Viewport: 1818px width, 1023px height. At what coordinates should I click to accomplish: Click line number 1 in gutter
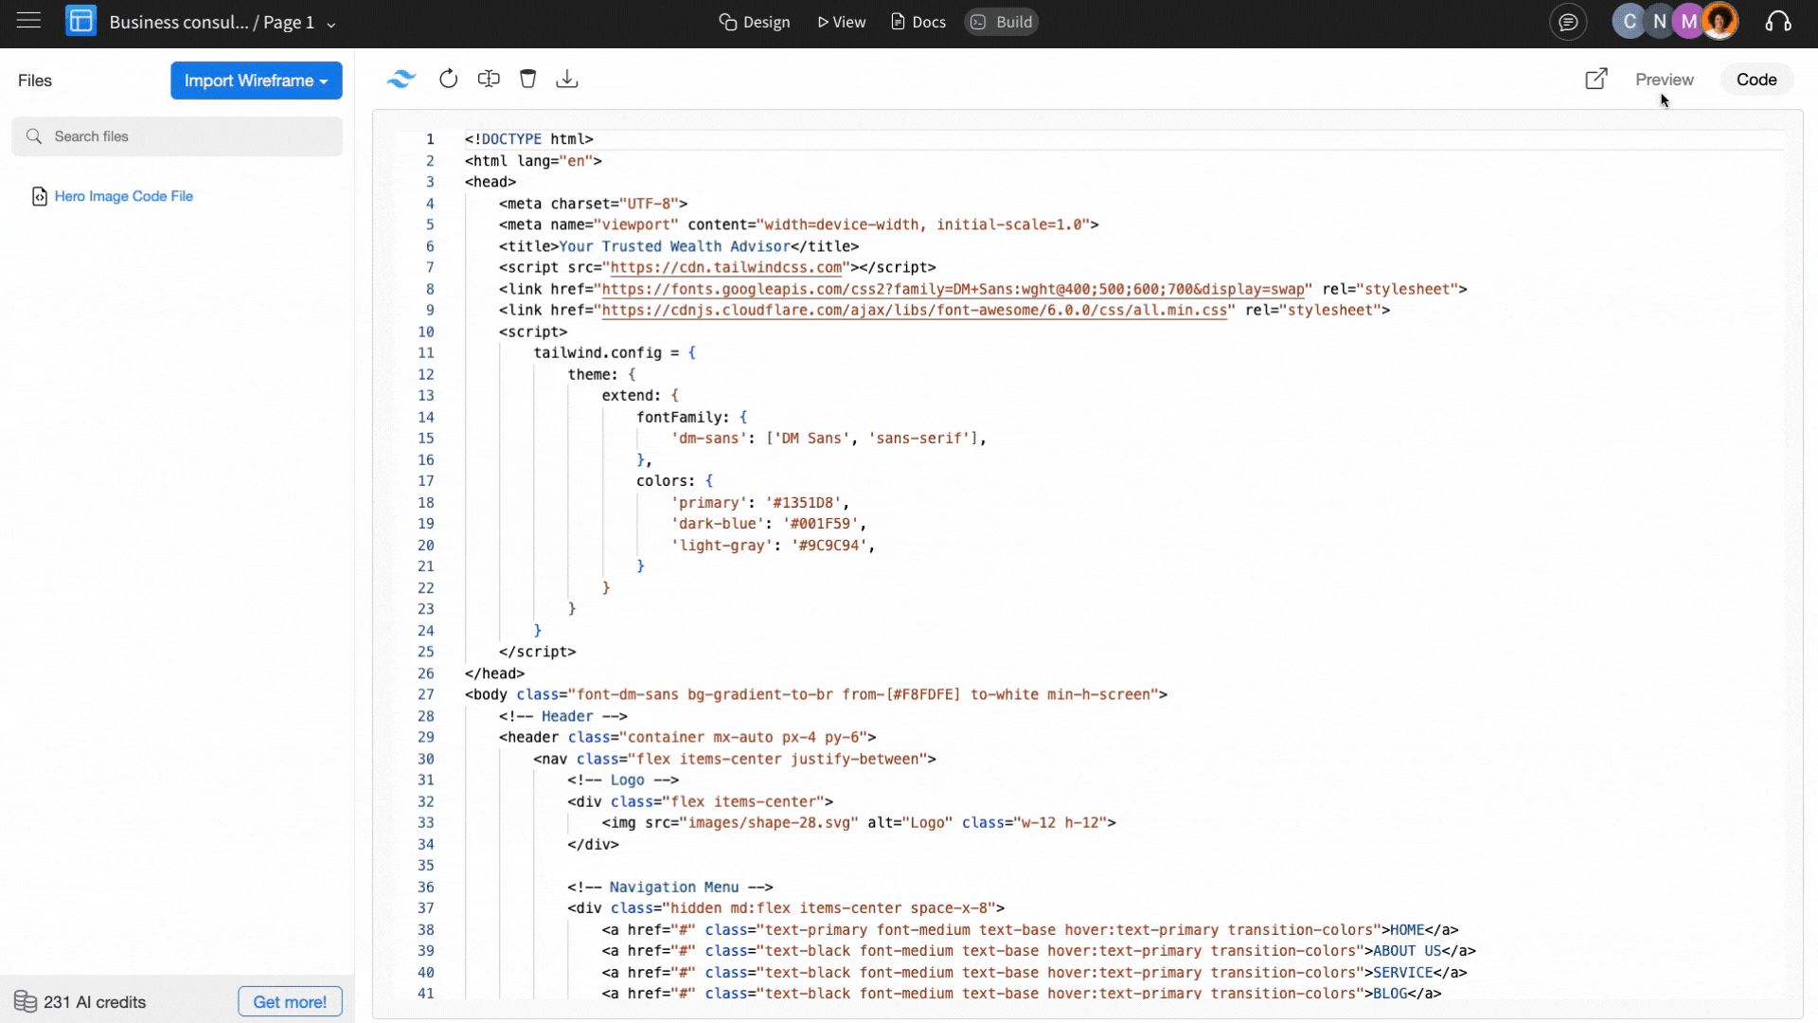click(430, 139)
